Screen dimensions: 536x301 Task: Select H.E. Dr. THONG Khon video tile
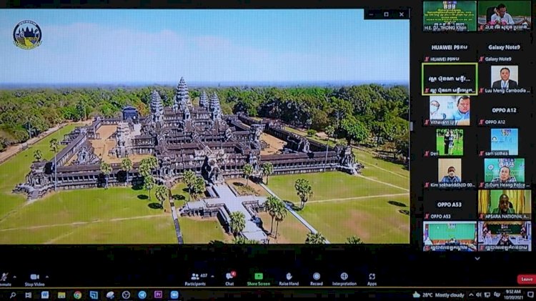[x=450, y=16]
